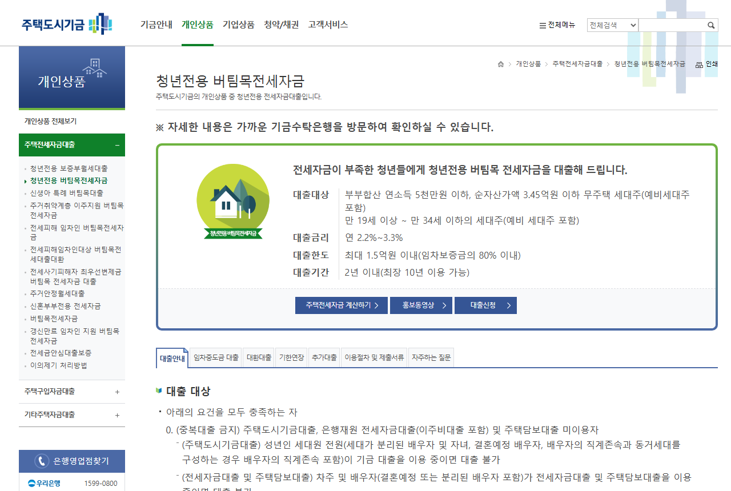
Task: Click the 주택전세자금 계산하기 button
Action: 342,305
